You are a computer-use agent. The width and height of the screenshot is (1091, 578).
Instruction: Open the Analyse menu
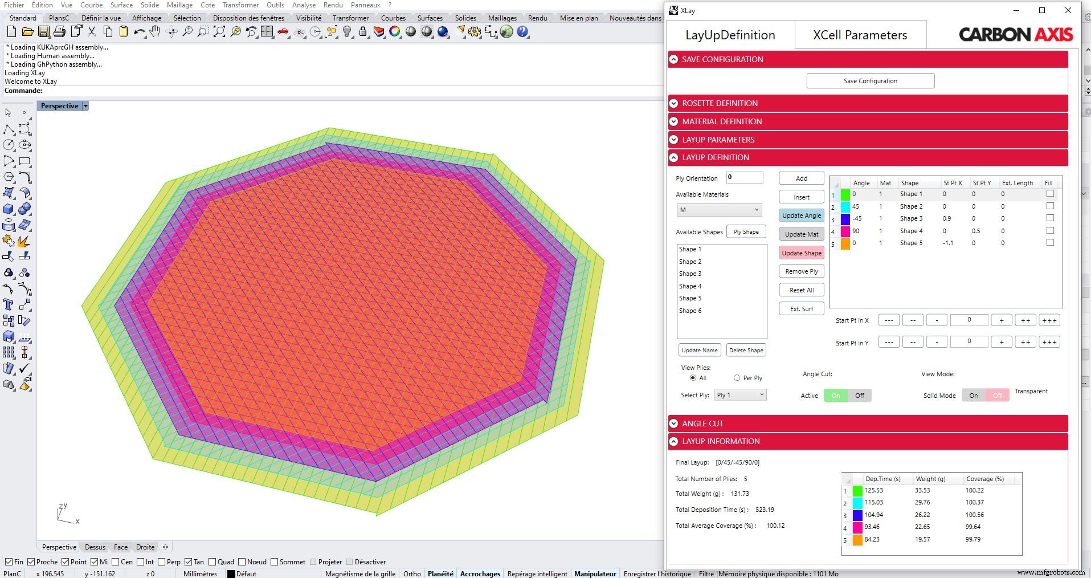point(304,5)
